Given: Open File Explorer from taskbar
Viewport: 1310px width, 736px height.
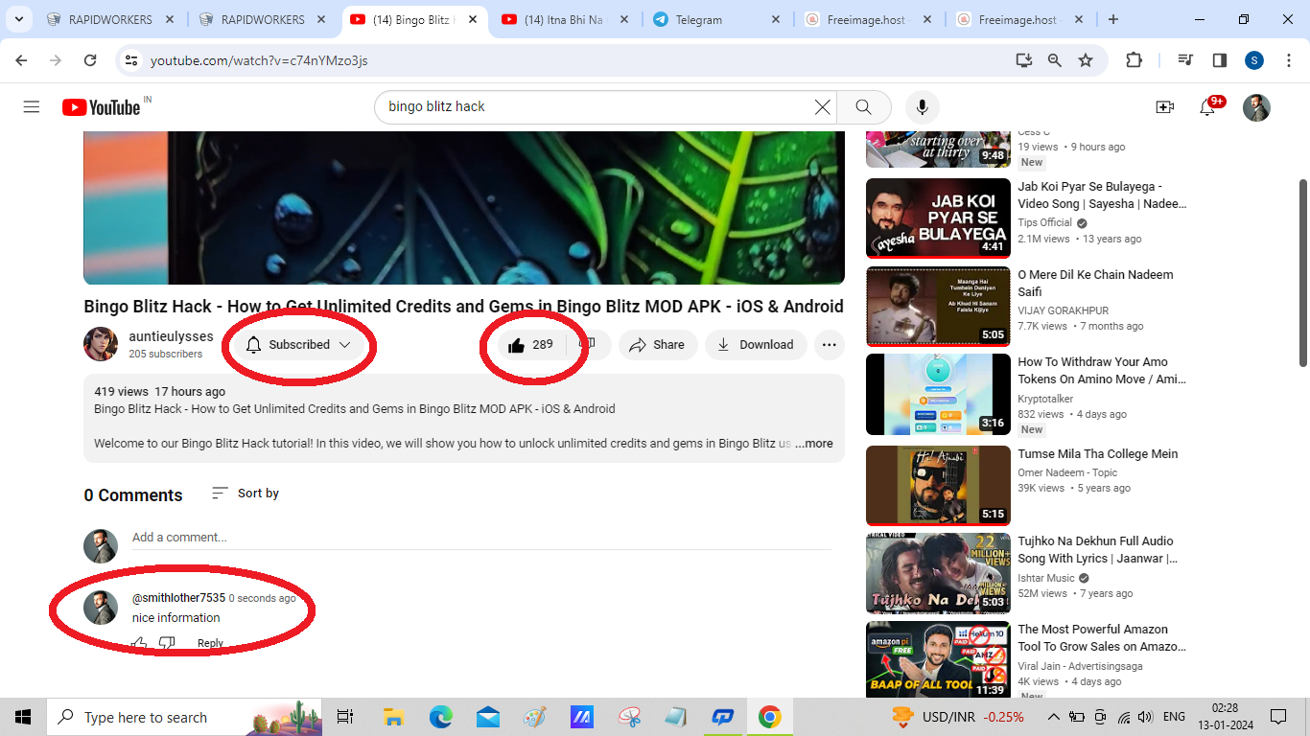Looking at the screenshot, I should (393, 717).
